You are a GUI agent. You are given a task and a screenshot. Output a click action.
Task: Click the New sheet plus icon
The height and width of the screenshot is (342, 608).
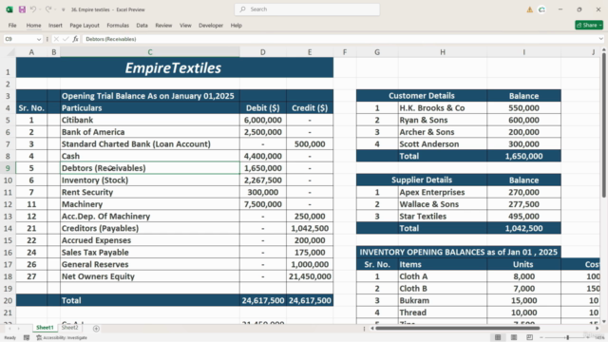(x=96, y=329)
